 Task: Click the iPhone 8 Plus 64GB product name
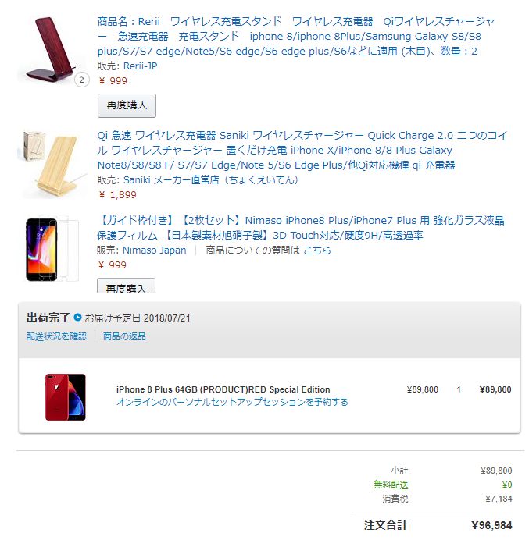click(223, 389)
